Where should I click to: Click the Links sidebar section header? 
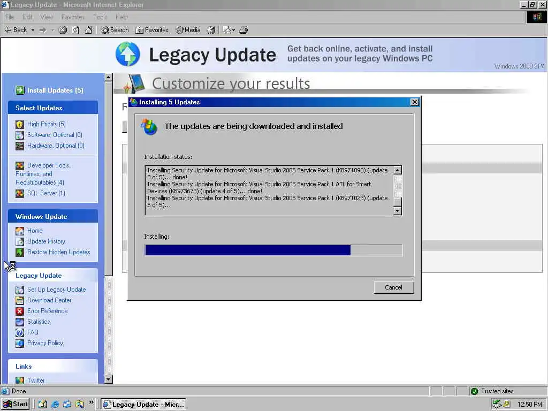[x=53, y=366]
